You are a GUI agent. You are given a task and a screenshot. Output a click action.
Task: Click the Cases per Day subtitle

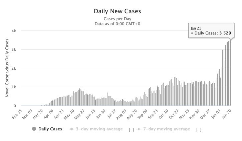[x=118, y=19]
